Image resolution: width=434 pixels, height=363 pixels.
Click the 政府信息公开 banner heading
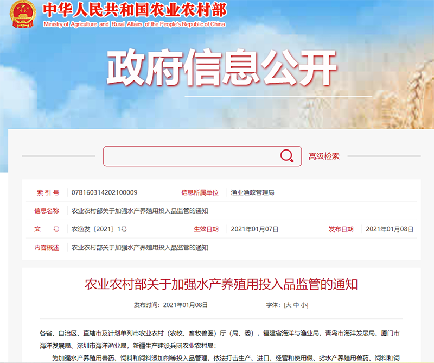[x=221, y=68]
